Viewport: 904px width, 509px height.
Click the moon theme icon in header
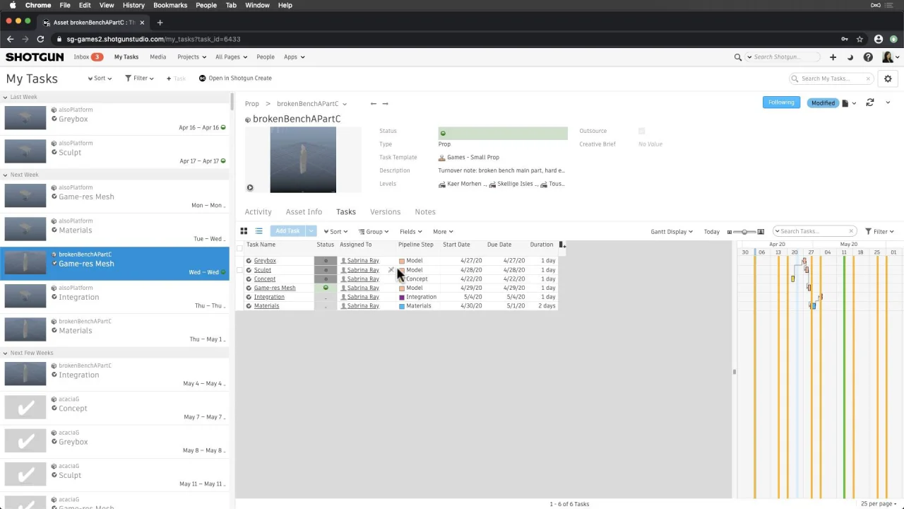coord(850,57)
